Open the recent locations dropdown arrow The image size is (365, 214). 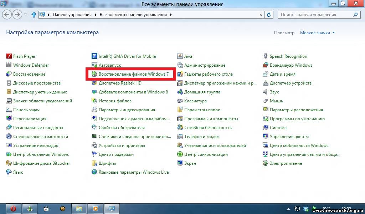click(26, 15)
